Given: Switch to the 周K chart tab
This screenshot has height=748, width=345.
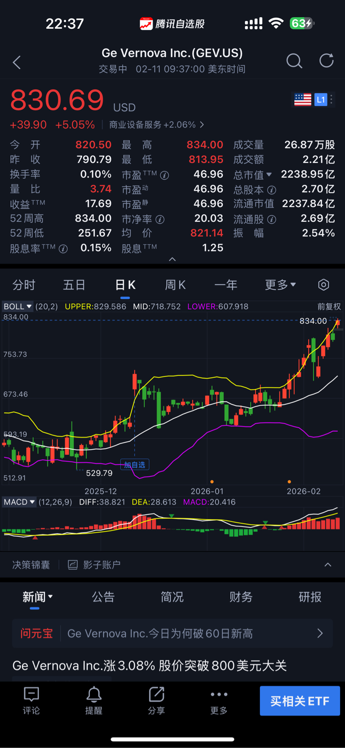Looking at the screenshot, I should (175, 284).
